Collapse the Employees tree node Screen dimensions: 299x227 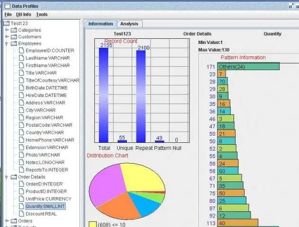pos(7,44)
